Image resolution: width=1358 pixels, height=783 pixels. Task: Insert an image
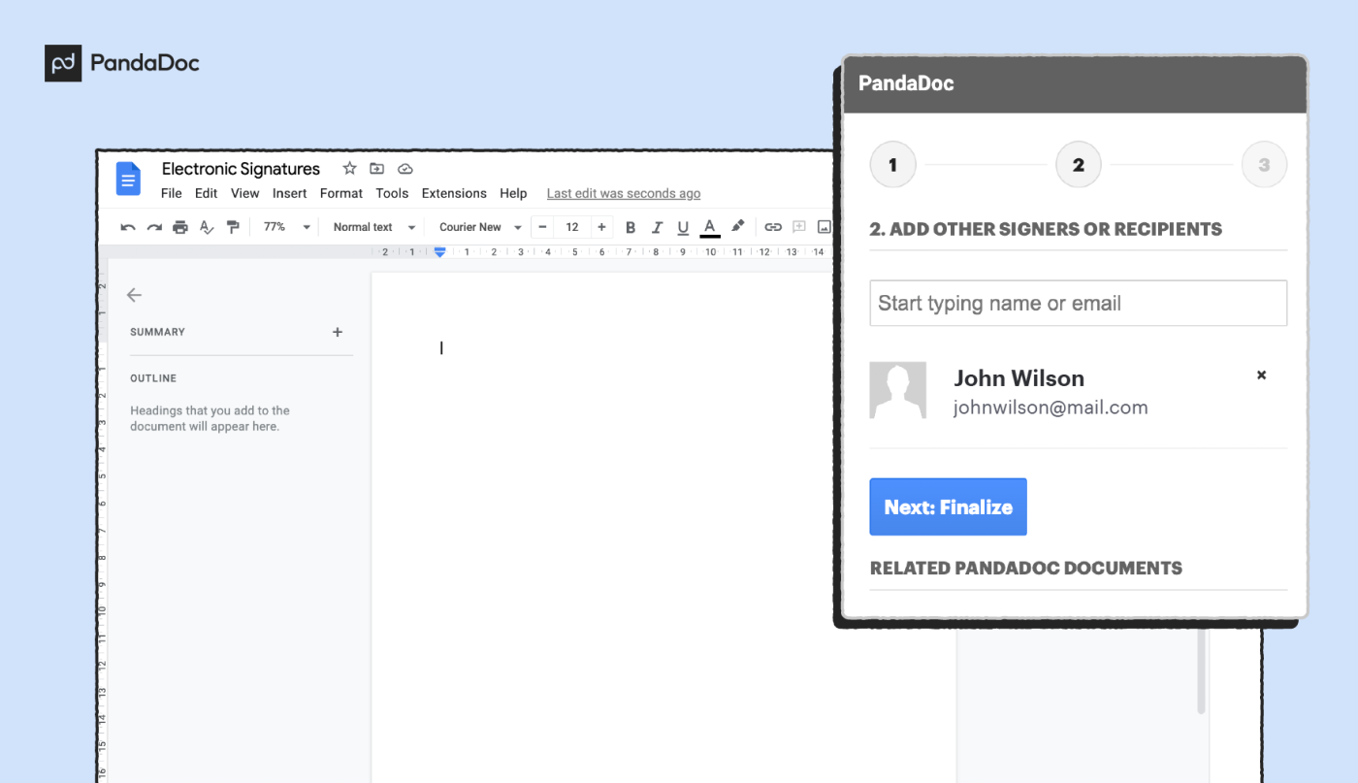[824, 227]
